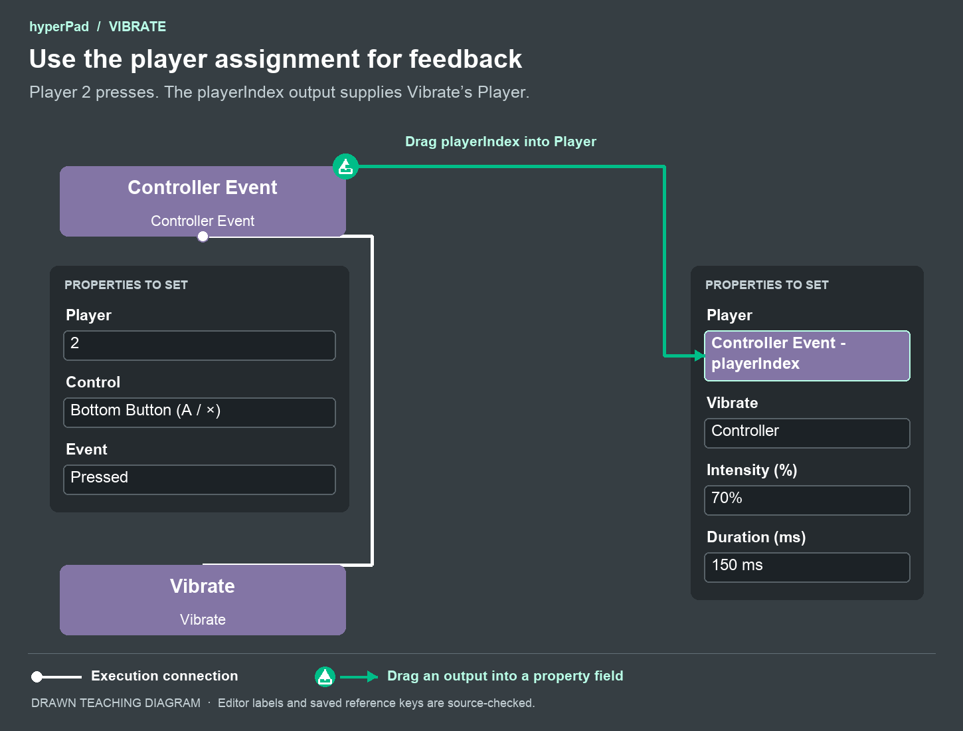This screenshot has width=963, height=731.
Task: Click the 'Event' property label
Action: tap(86, 449)
